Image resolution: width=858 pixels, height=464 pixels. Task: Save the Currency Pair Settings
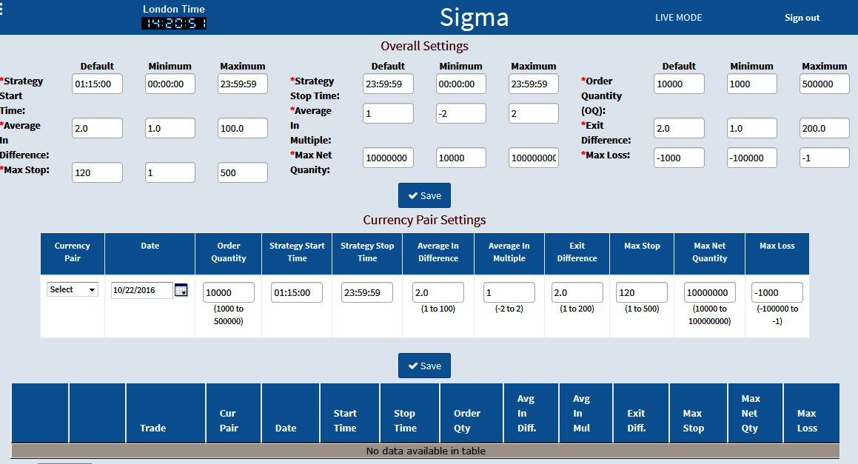[x=424, y=366]
